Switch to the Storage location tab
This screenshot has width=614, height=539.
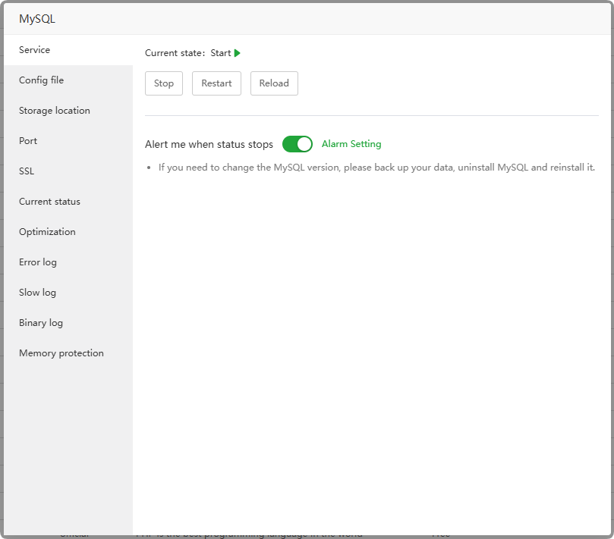point(55,111)
